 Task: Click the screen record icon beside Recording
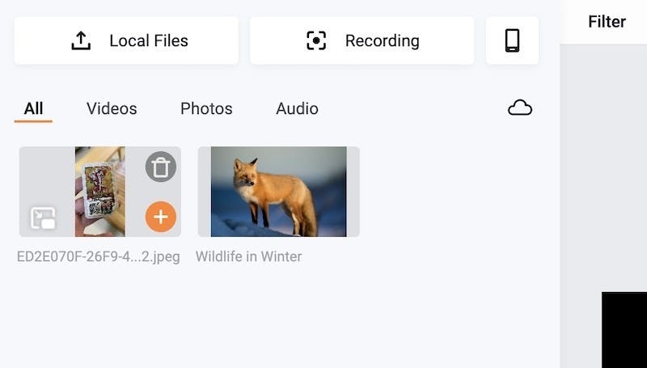316,40
